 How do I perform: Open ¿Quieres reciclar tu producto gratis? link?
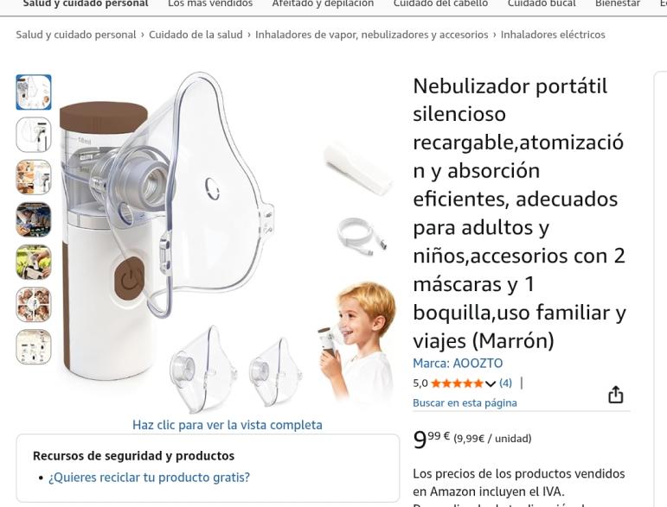coord(149,478)
